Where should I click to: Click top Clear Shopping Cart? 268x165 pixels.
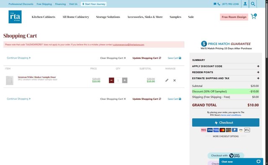tap(113, 58)
